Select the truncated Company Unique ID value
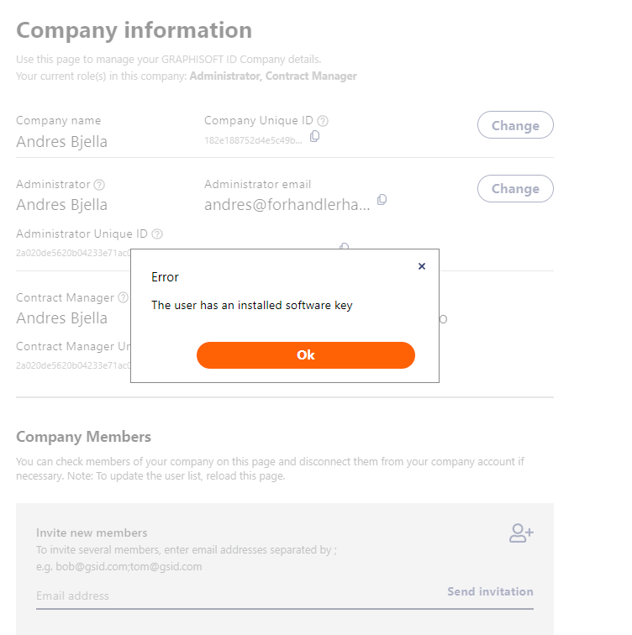632x635 pixels. (252, 140)
